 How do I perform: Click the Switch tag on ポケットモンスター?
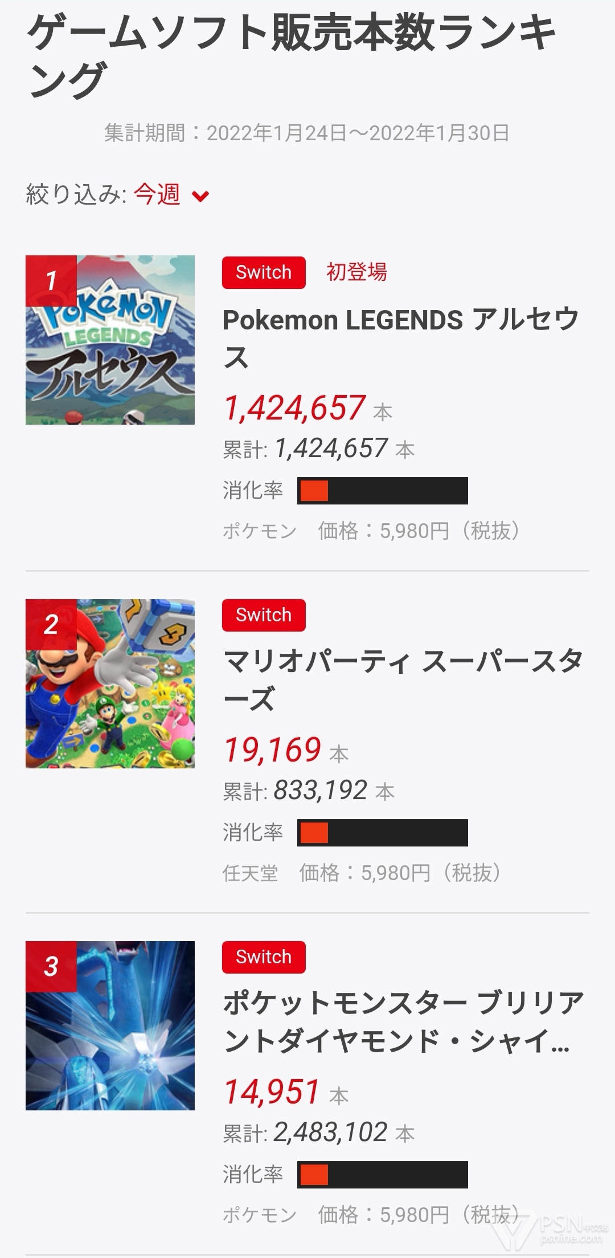pos(264,957)
